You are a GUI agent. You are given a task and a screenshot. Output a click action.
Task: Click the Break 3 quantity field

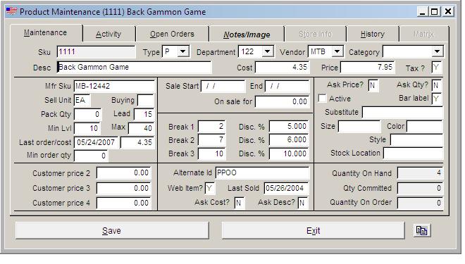(211, 153)
